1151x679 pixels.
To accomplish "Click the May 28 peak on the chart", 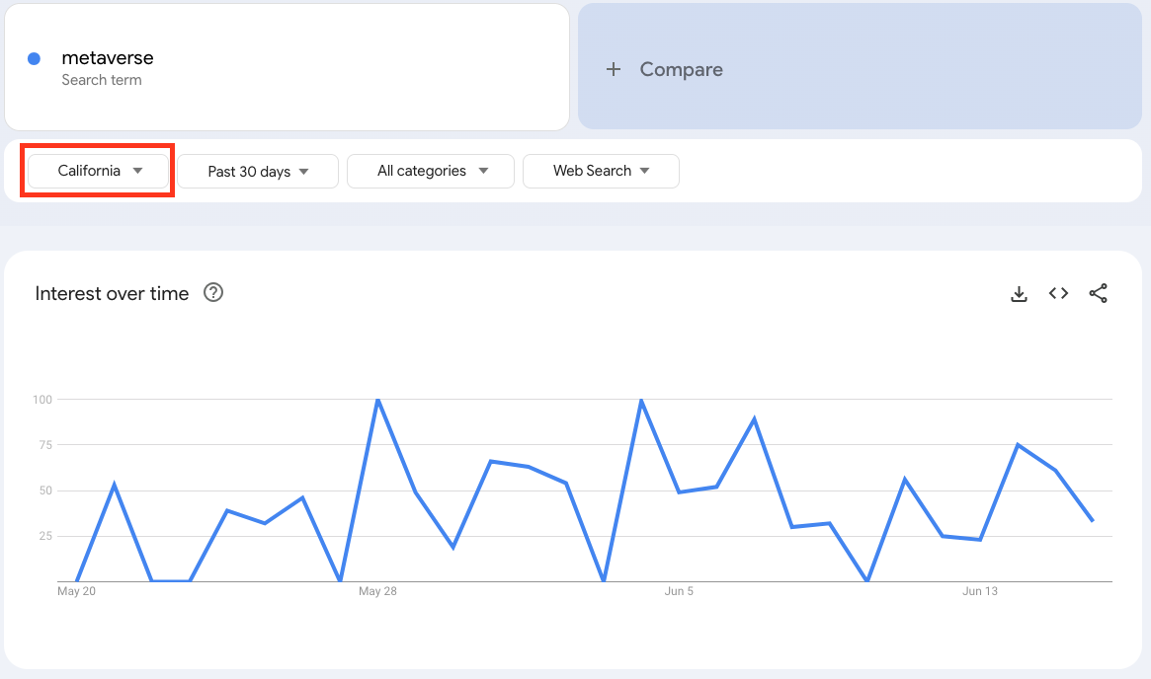I will (x=377, y=400).
